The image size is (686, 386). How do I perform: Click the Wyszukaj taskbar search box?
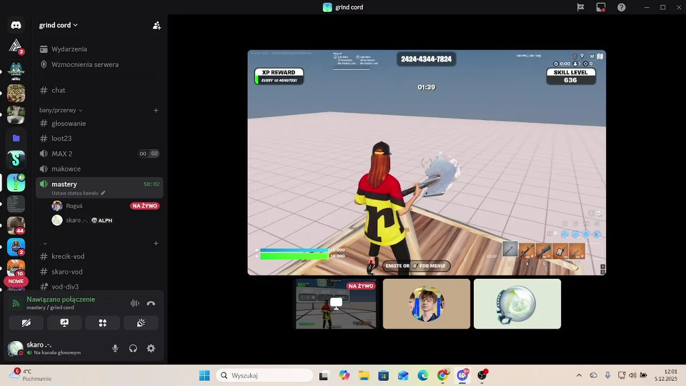coord(265,376)
